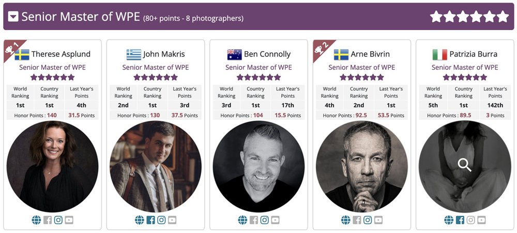Click the Sweden flag beside Therese Asplund
The image size is (517, 233).
[22, 54]
